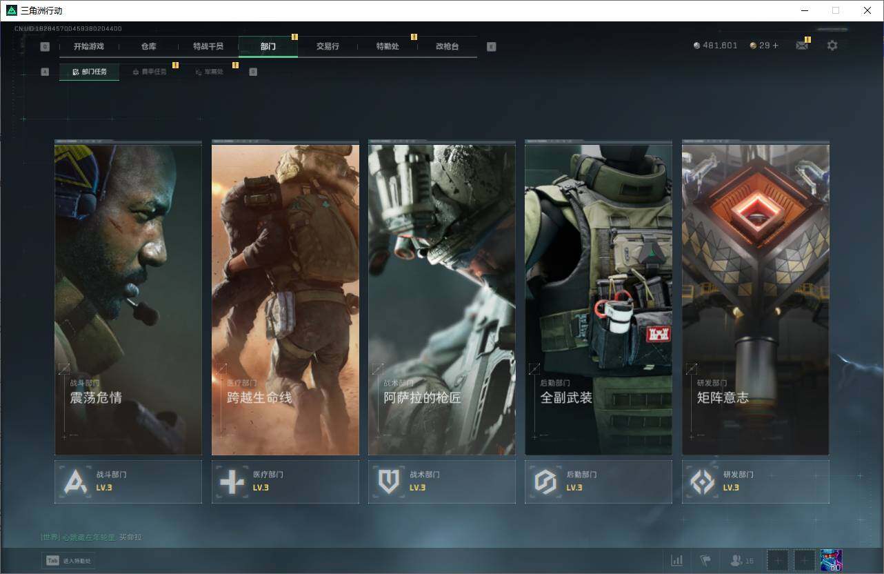Click the A key hint beside sub-tabs
Image resolution: width=884 pixels, height=574 pixels.
45,72
